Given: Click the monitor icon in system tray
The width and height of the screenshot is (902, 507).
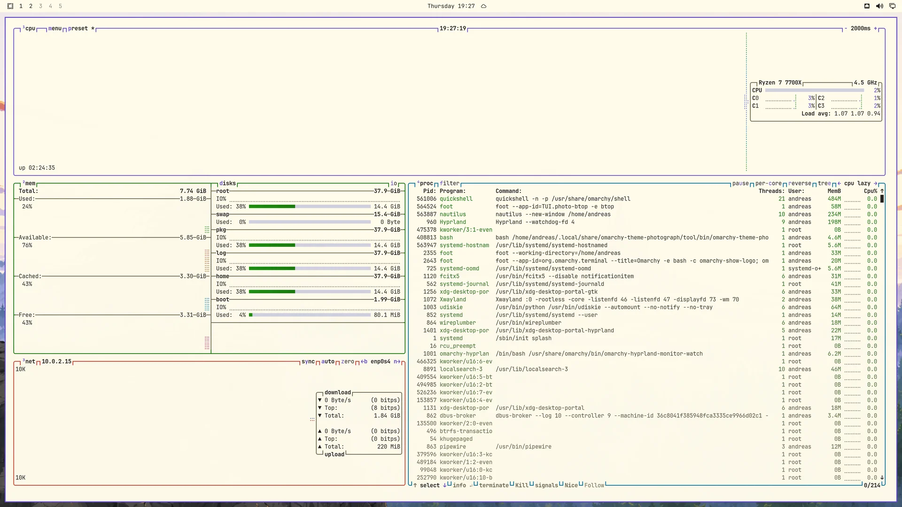Looking at the screenshot, I should pos(892,6).
